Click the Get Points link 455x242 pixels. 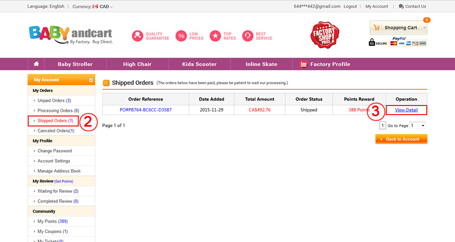64,181
